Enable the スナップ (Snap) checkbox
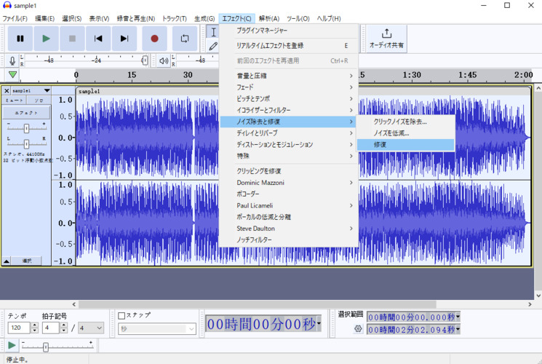Image resolution: width=542 pixels, height=364 pixels. (x=122, y=315)
